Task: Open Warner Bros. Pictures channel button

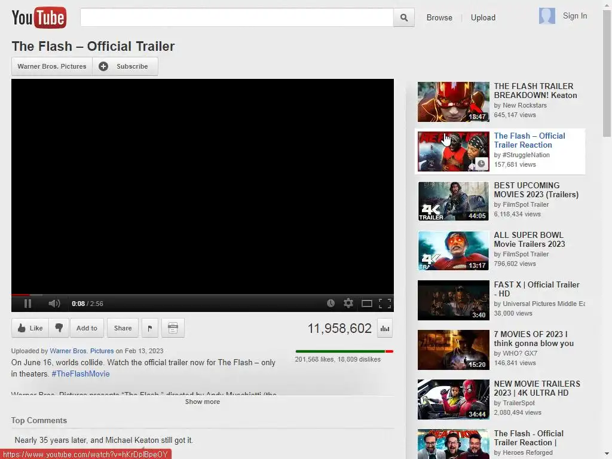Action: (x=52, y=66)
